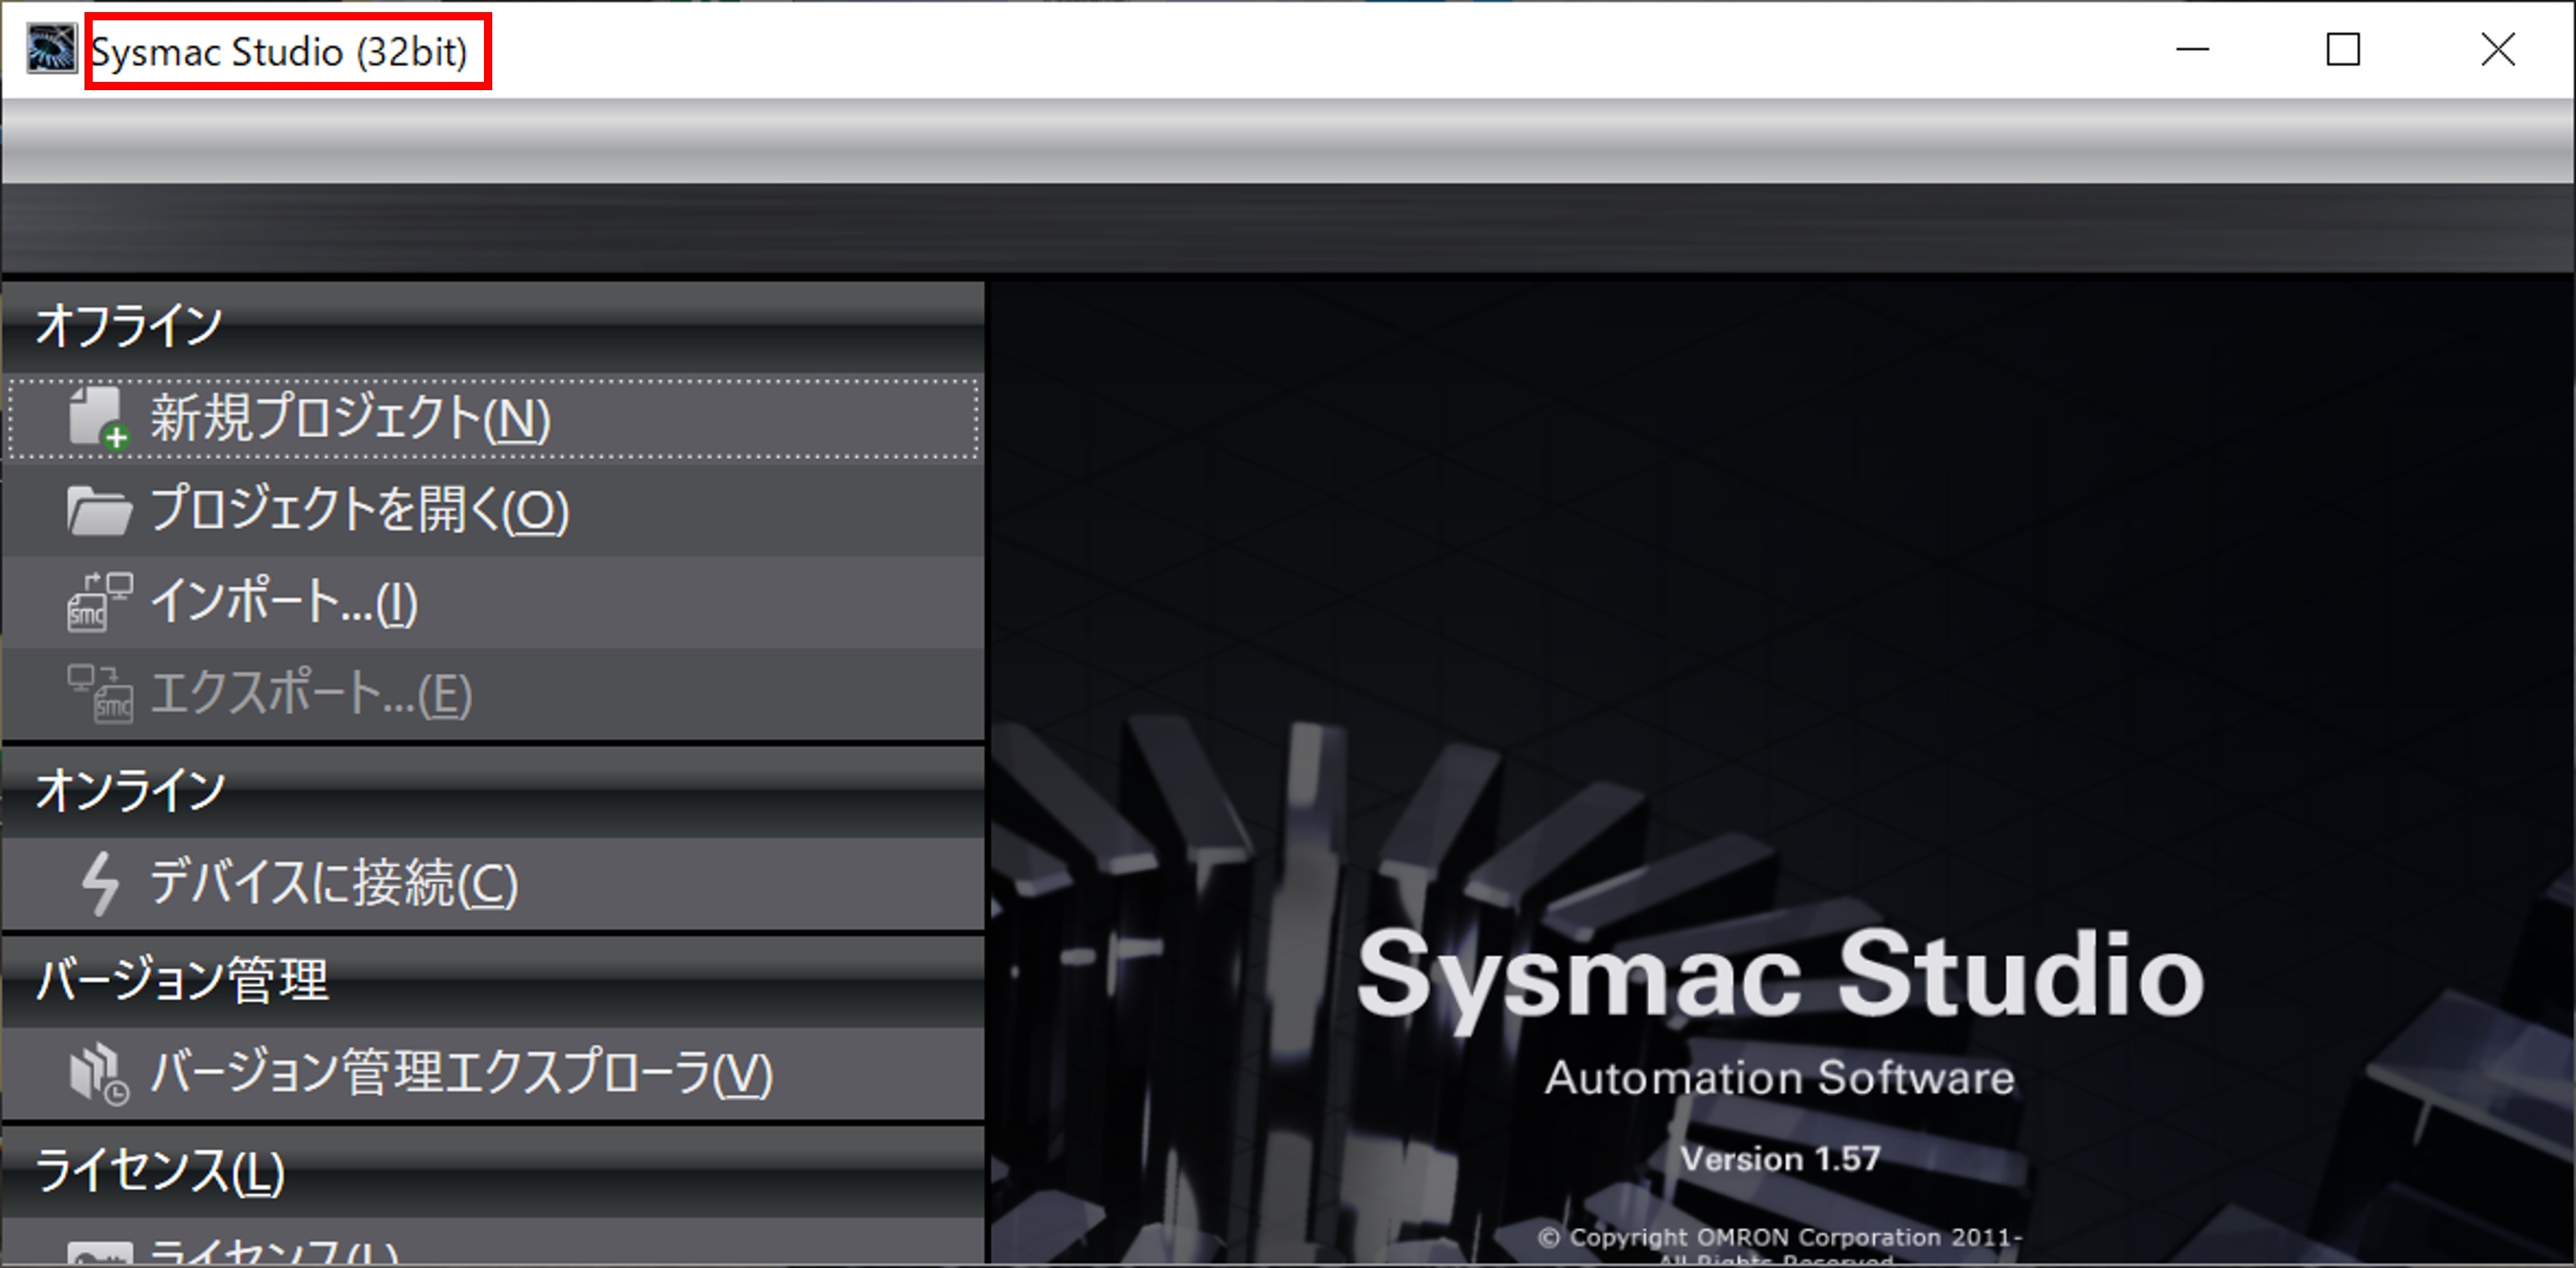This screenshot has height=1268, width=2576.
Task: Open バージョン管理エクスプローラ(V) entry
Action: (492, 1074)
